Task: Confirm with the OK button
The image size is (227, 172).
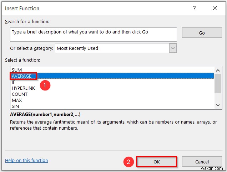Action: coord(157,162)
